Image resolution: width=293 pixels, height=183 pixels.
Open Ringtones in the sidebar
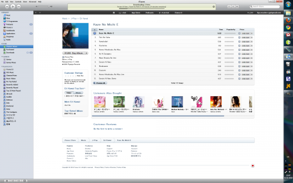click(x=8, y=37)
